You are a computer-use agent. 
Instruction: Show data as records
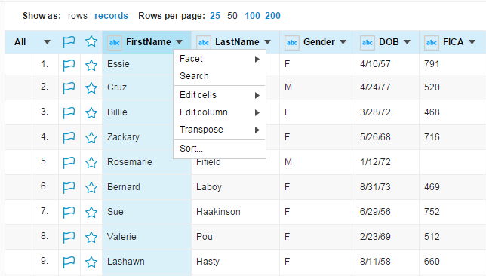click(x=111, y=16)
